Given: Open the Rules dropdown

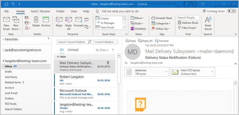Looking at the screenshot, I should click(137, 23).
